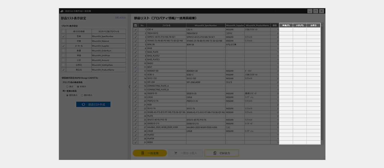
Task: Click the 一括カート投入 cart button
Action: [x=186, y=153]
